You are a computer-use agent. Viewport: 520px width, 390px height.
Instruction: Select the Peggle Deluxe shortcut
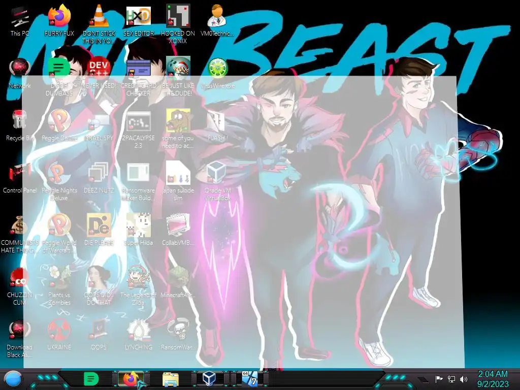point(59,126)
